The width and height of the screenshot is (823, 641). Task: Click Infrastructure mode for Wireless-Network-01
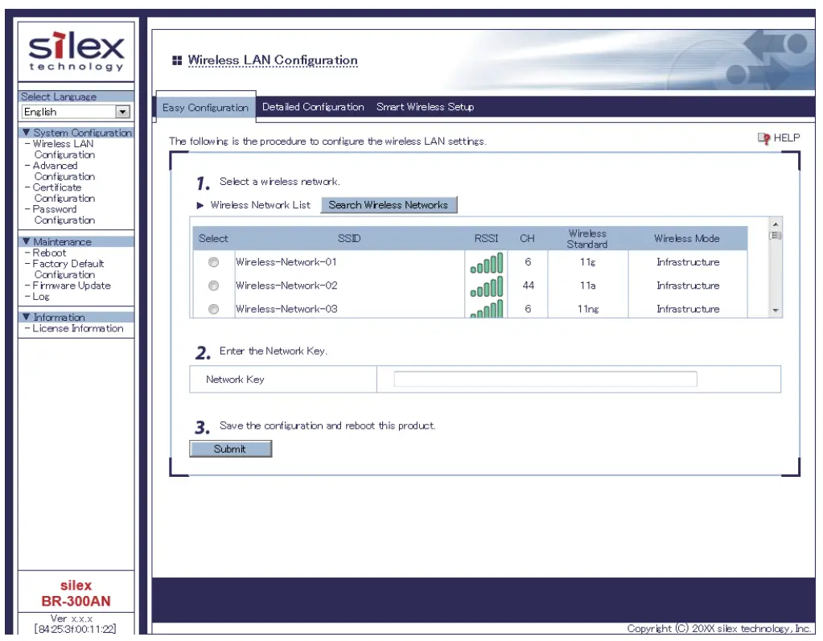[x=688, y=261]
